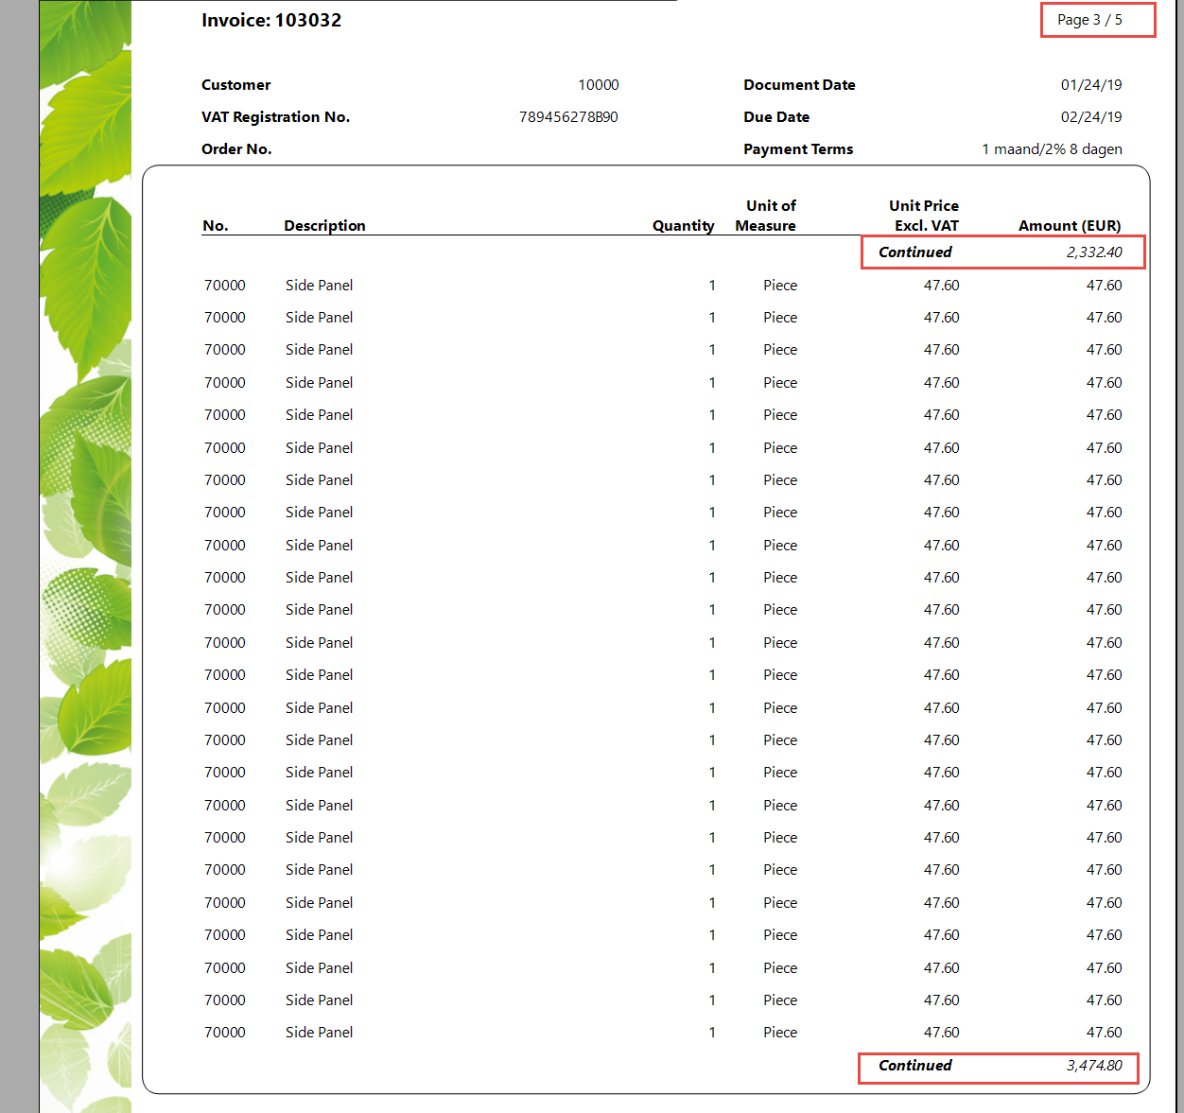Click the bottom running total 3,474.80
Screen dimensions: 1184x1113
[1093, 1066]
